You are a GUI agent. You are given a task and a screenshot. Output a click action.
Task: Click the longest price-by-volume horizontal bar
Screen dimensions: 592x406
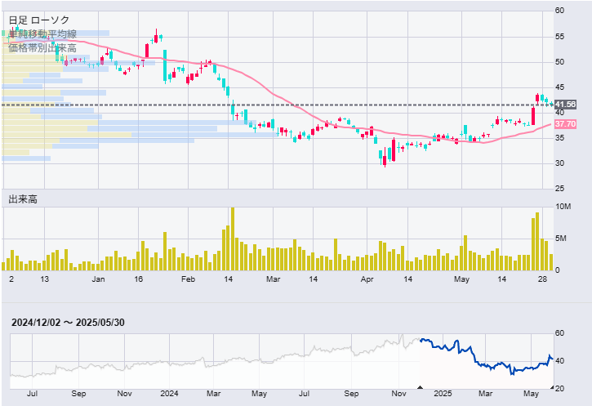[140, 135]
